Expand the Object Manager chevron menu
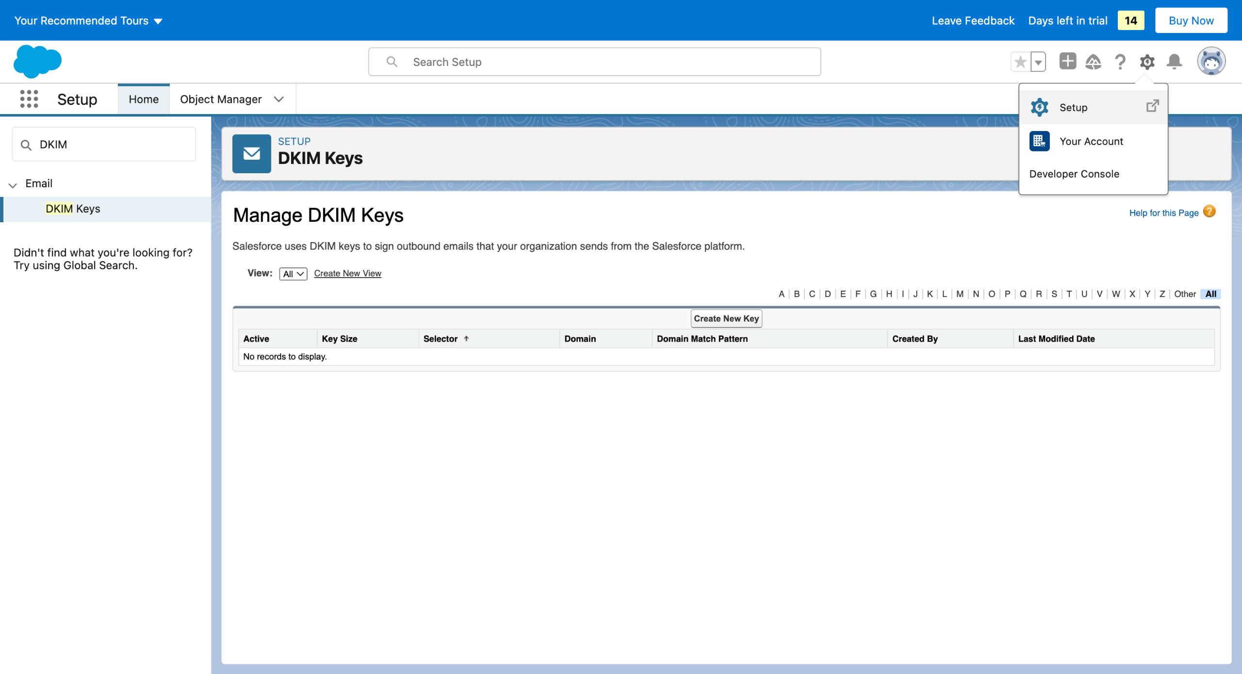Screen dimensions: 1242x674 [278, 99]
